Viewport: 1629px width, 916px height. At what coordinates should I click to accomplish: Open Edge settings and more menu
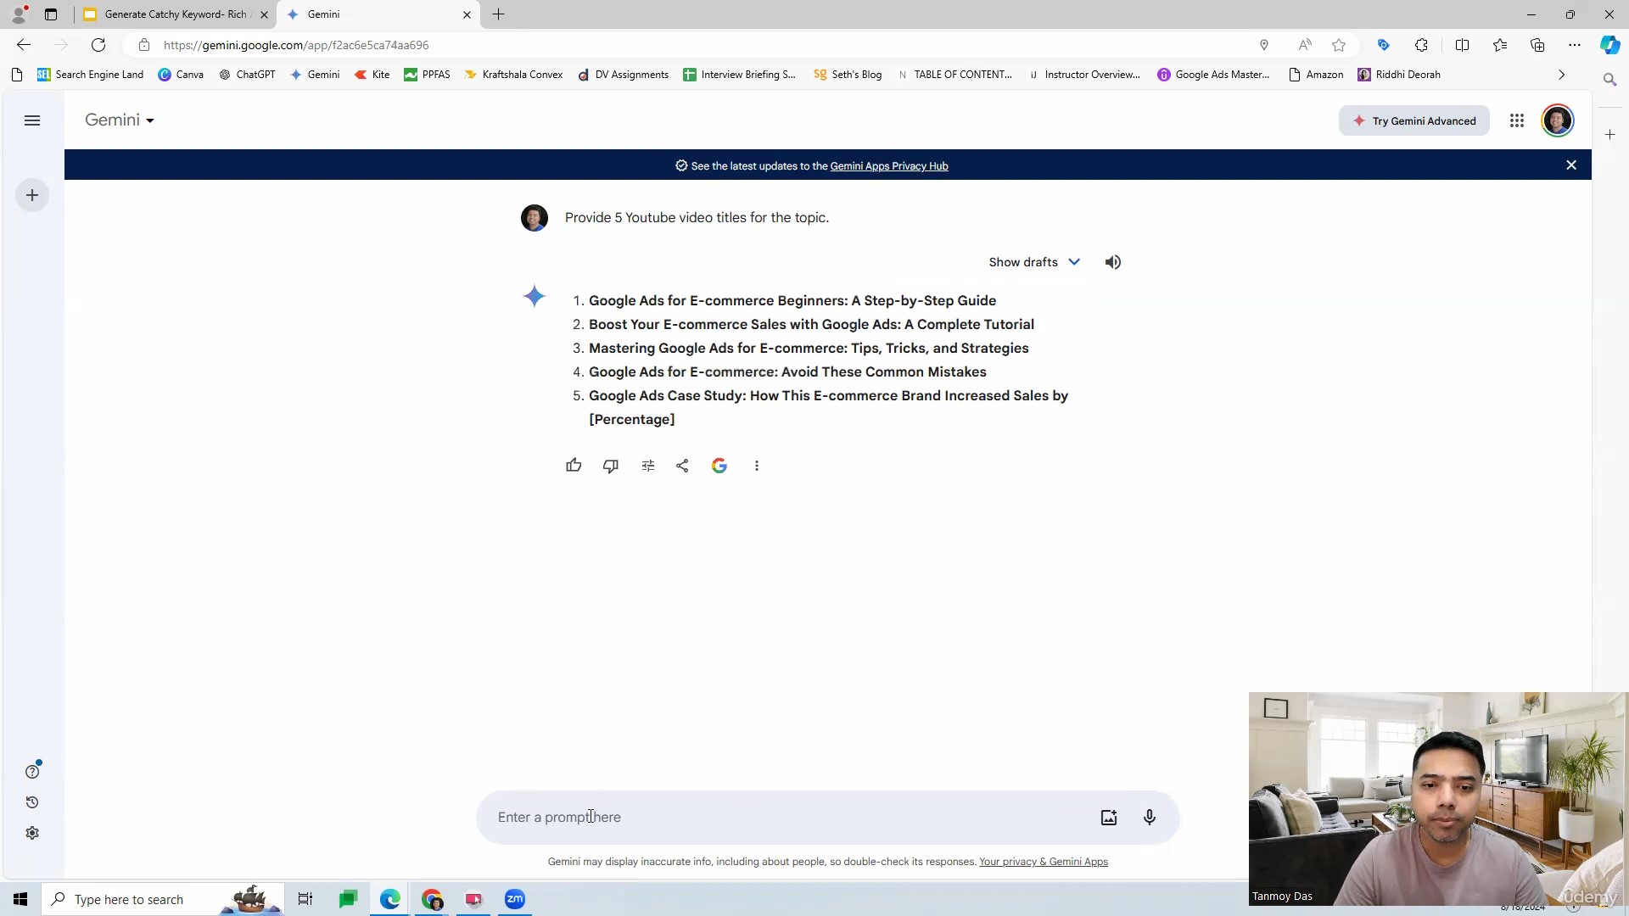pos(1575,45)
